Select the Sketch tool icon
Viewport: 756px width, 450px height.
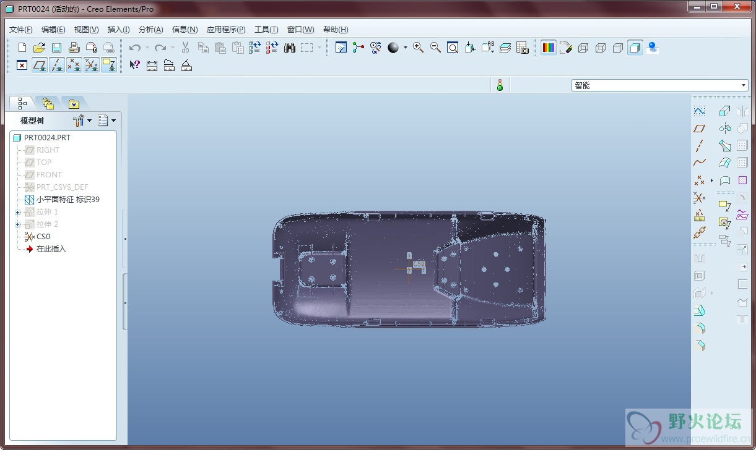click(x=699, y=111)
